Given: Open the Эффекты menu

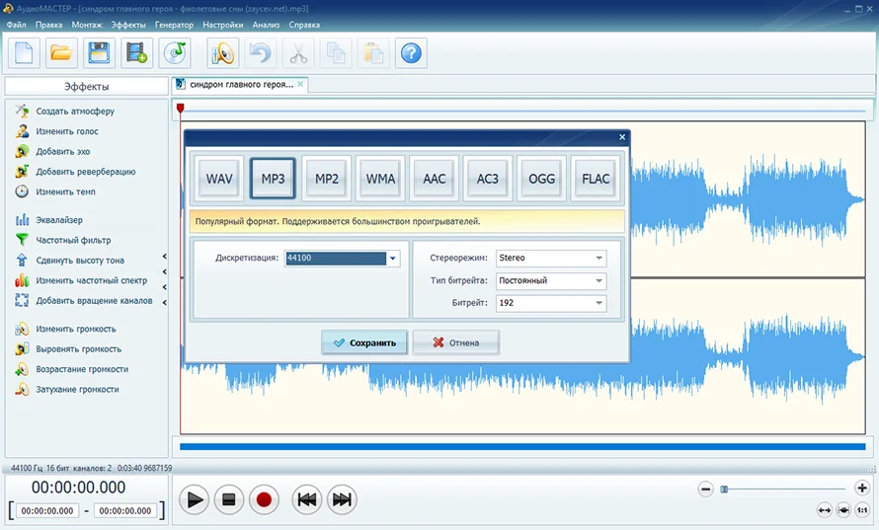Looking at the screenshot, I should [128, 25].
